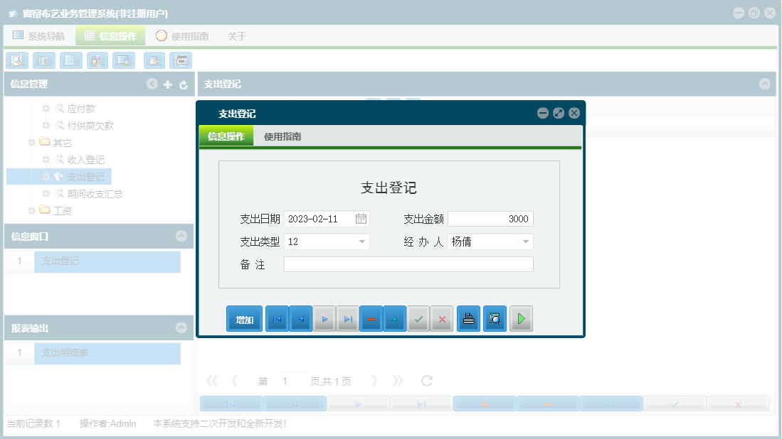Screen dimensions: 782x439
Task: Click the print preview icon
Action: pos(495,318)
